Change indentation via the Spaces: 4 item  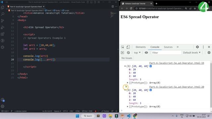click(x=57, y=111)
